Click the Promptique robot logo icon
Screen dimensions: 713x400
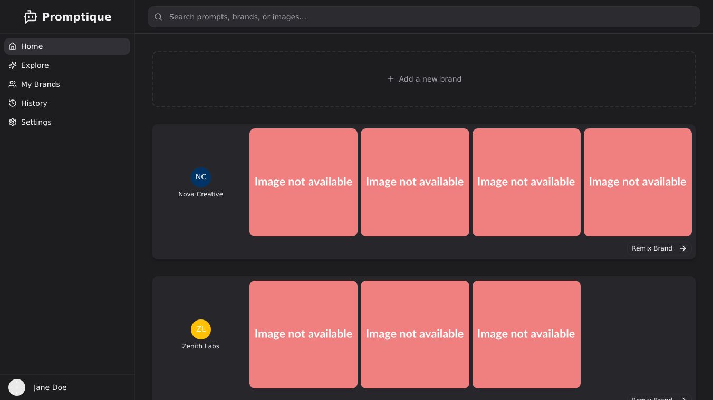click(31, 17)
